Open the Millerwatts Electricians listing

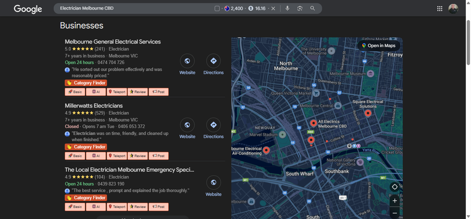click(94, 106)
